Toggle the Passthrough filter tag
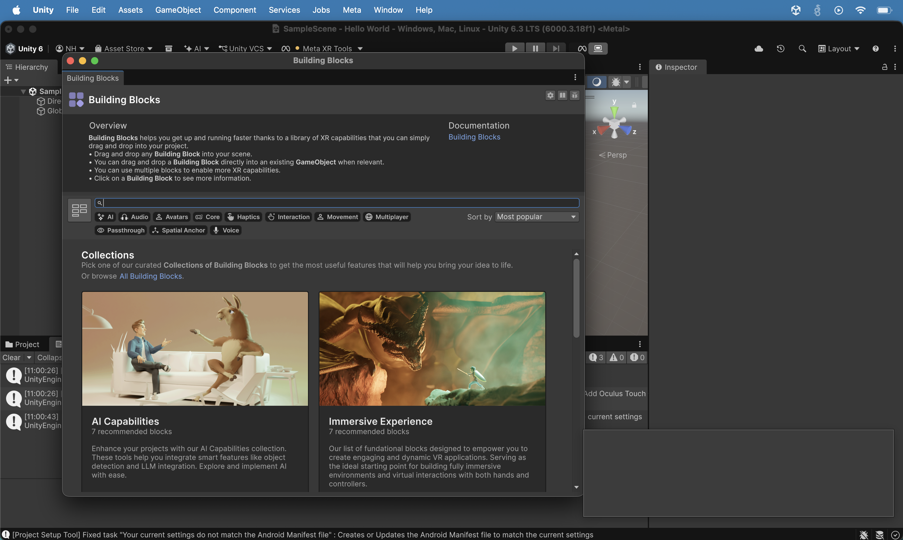This screenshot has height=540, width=903. (x=121, y=230)
